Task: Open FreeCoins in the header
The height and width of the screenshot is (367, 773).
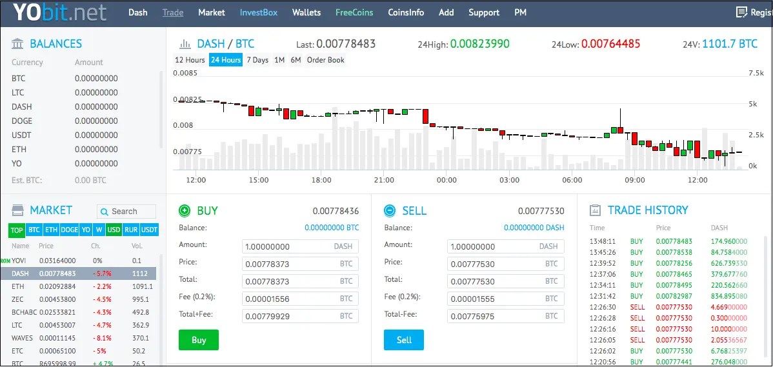Action: click(x=354, y=12)
